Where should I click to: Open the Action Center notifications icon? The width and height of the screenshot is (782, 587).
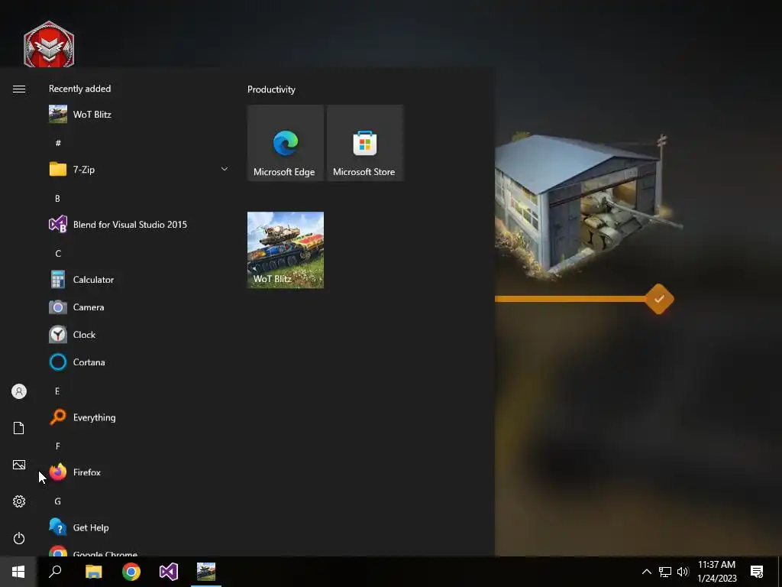click(x=757, y=572)
